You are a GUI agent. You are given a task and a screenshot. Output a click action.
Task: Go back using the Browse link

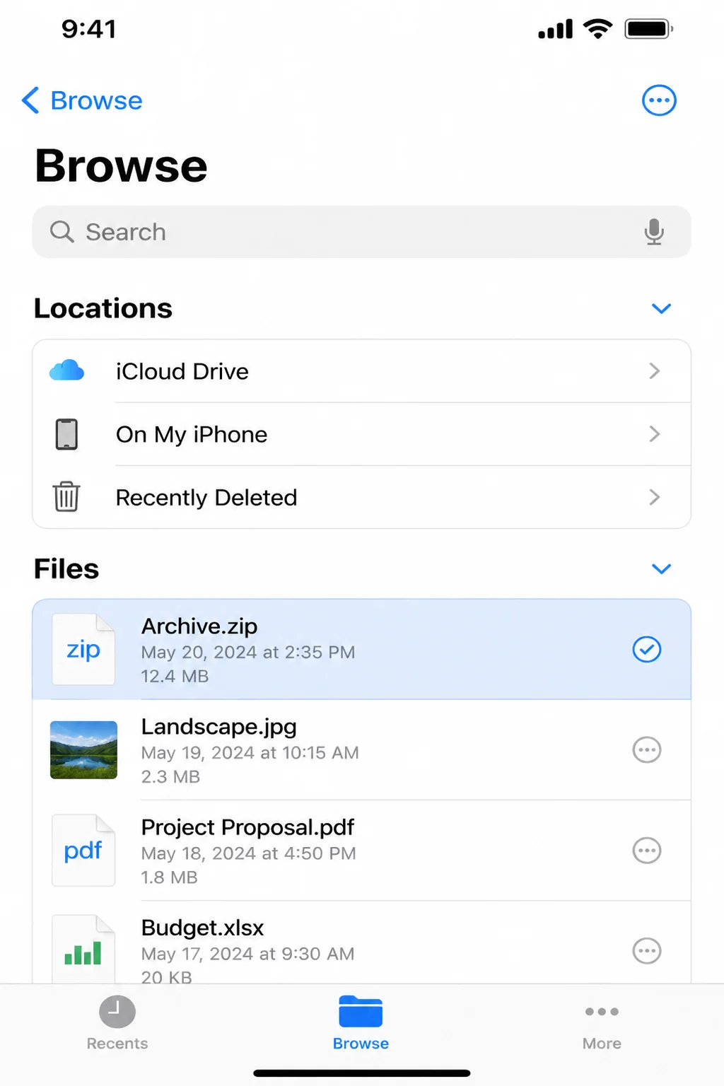point(96,100)
